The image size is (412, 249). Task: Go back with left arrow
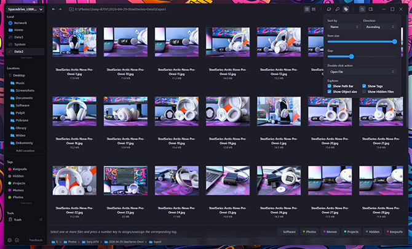(x=53, y=9)
